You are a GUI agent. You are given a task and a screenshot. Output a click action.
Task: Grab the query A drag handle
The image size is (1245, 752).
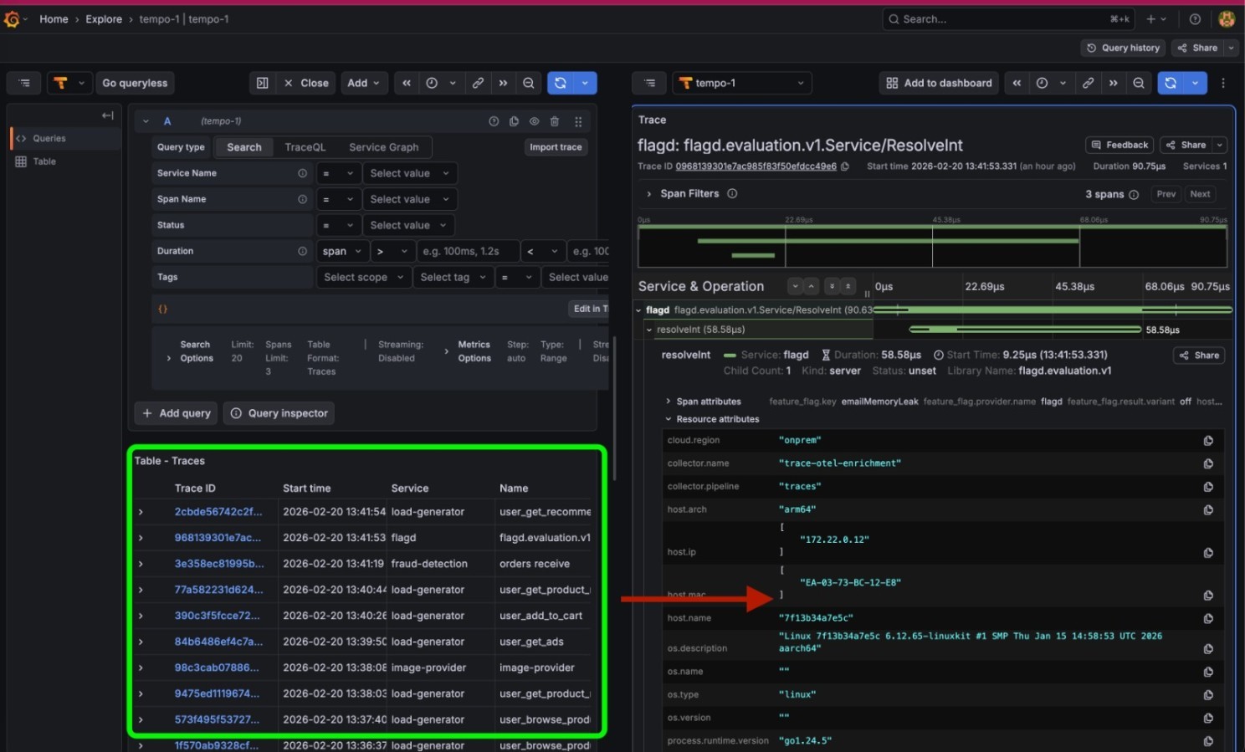point(577,121)
